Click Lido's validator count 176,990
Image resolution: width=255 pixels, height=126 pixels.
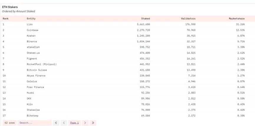(x=190, y=24)
